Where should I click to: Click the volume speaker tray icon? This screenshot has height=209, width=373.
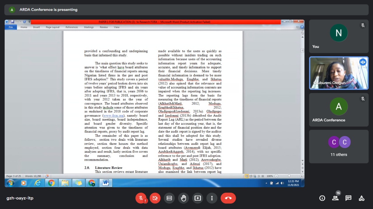click(x=282, y=183)
